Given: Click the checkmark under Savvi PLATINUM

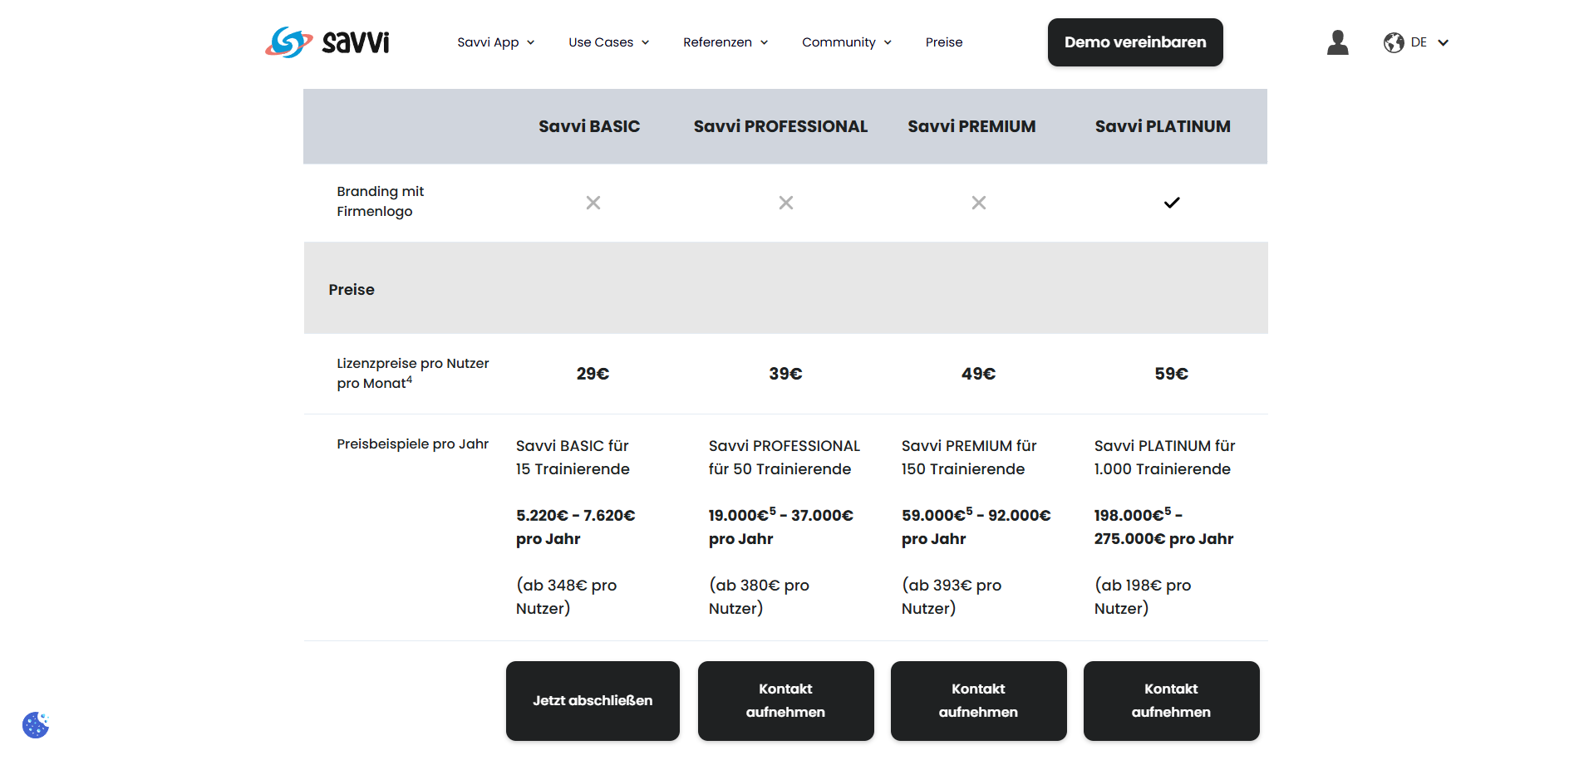Looking at the screenshot, I should (x=1171, y=203).
